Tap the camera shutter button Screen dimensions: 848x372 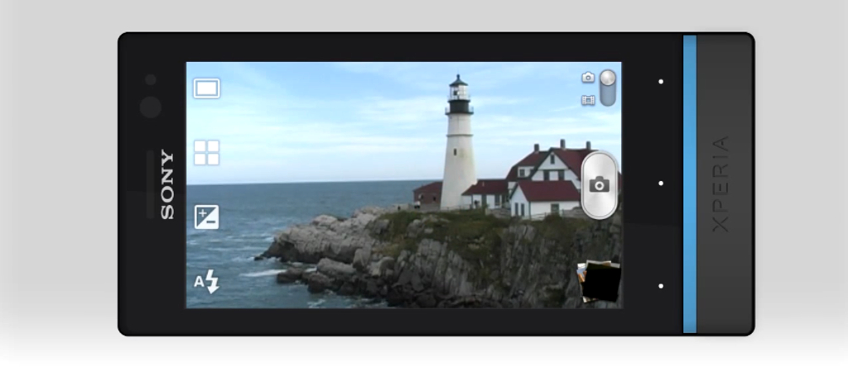[600, 185]
